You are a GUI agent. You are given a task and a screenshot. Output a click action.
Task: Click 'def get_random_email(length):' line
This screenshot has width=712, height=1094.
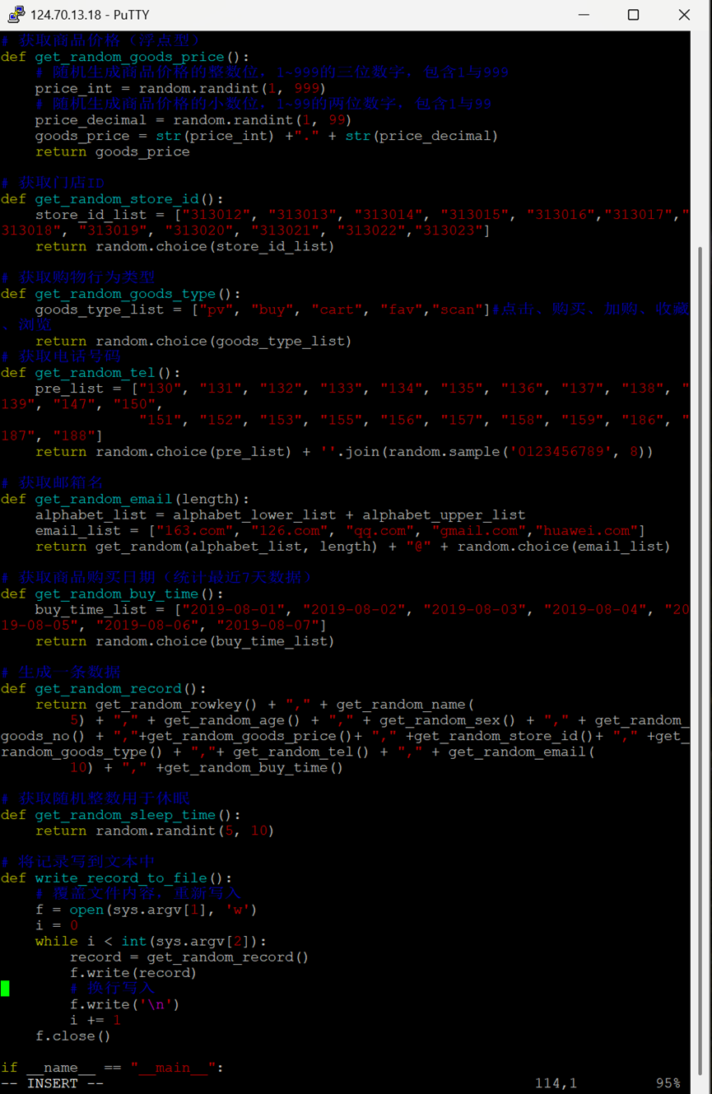click(125, 499)
